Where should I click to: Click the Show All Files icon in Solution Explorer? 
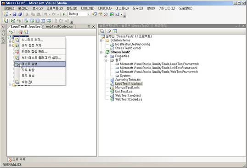[x=109, y=31]
